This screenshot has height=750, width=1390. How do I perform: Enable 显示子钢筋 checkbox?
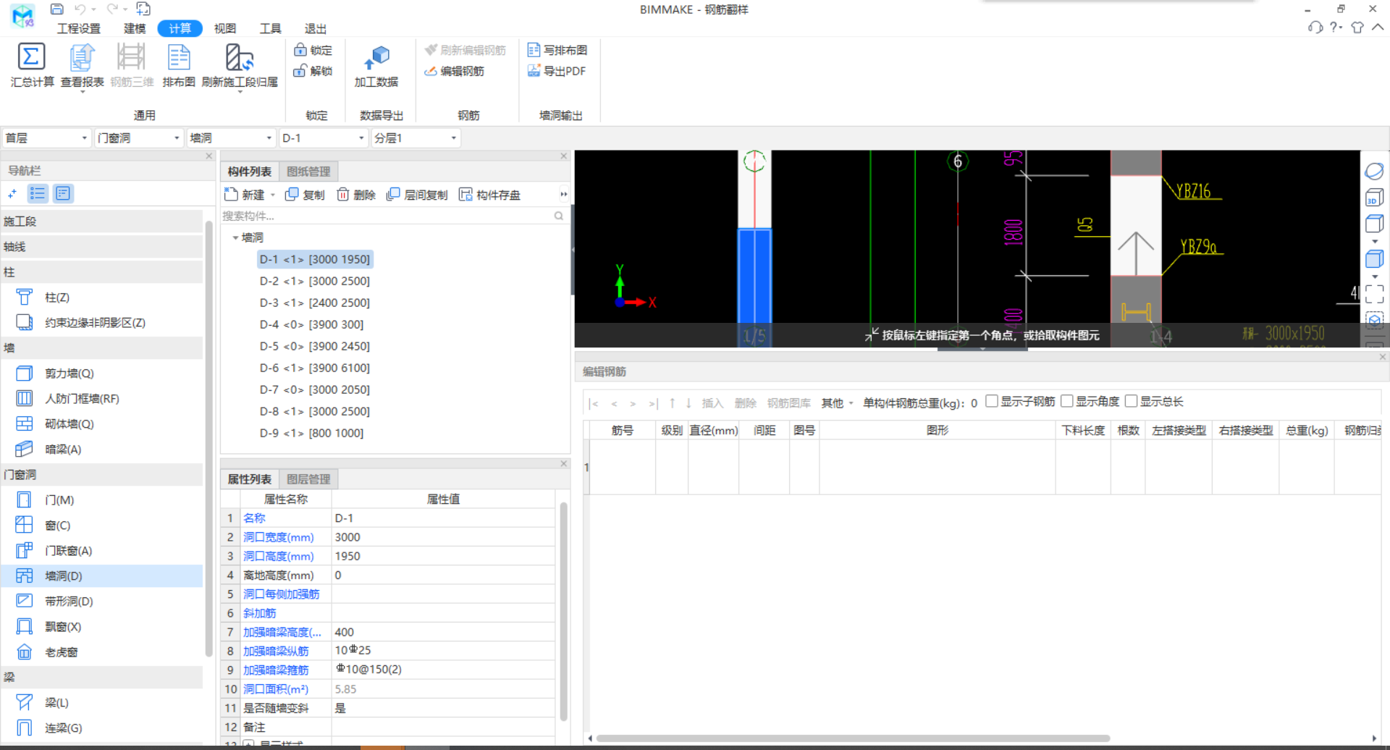point(992,401)
